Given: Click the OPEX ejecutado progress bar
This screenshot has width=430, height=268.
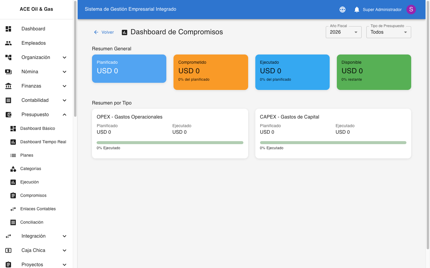Looking at the screenshot, I should point(170,142).
